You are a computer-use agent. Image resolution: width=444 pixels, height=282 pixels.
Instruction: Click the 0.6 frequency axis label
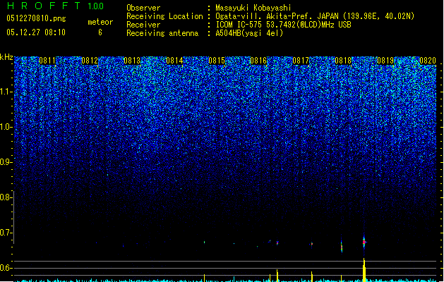[6, 268]
